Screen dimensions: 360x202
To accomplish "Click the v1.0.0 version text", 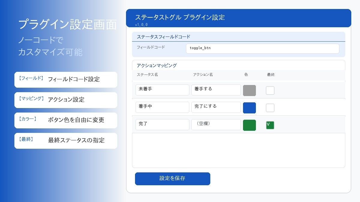I will coord(141,25).
